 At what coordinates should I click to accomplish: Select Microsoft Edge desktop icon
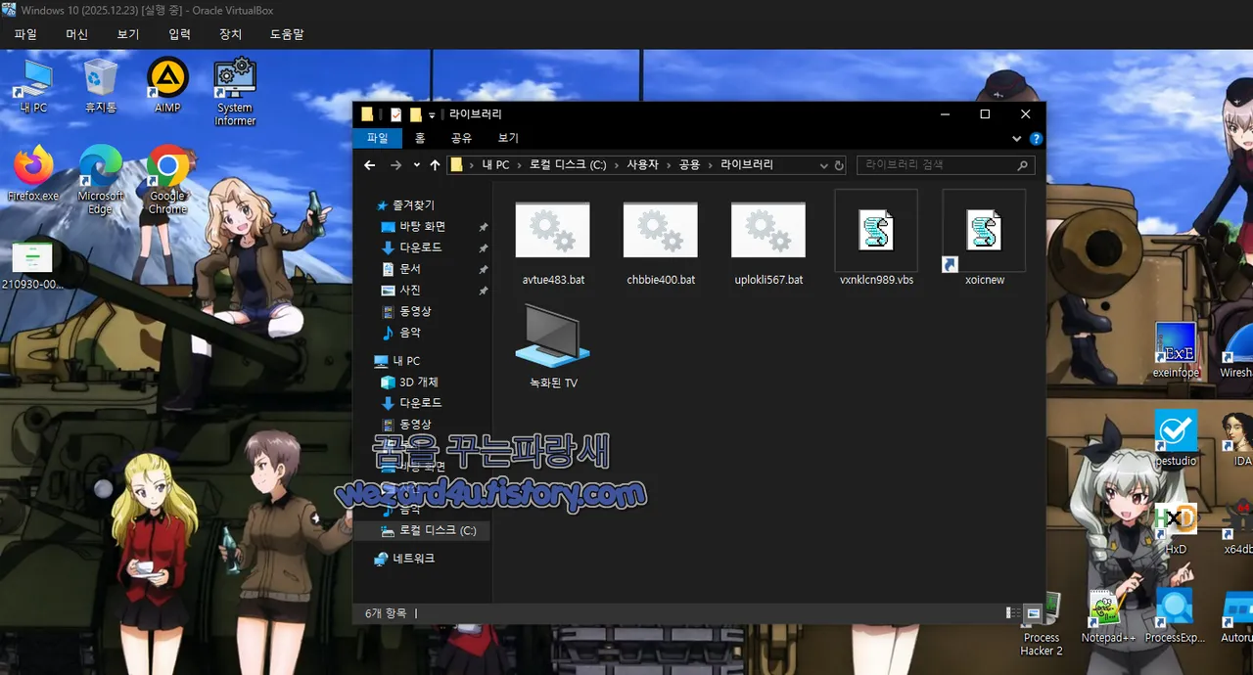click(101, 180)
